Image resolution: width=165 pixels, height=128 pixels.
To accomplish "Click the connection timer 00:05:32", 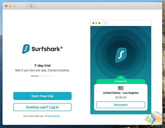I will (121, 97).
